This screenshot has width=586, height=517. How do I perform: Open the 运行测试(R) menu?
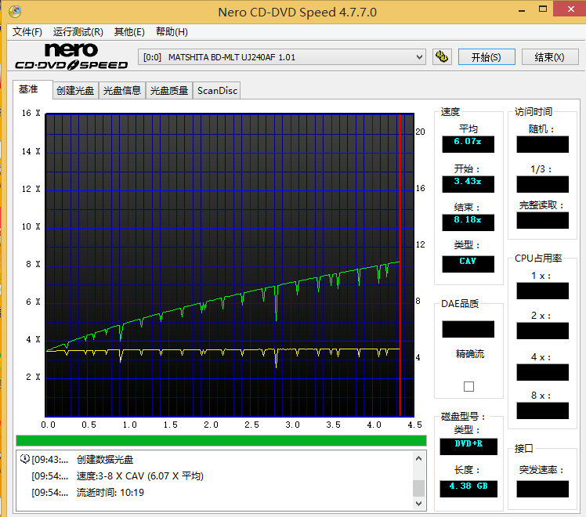[78, 32]
